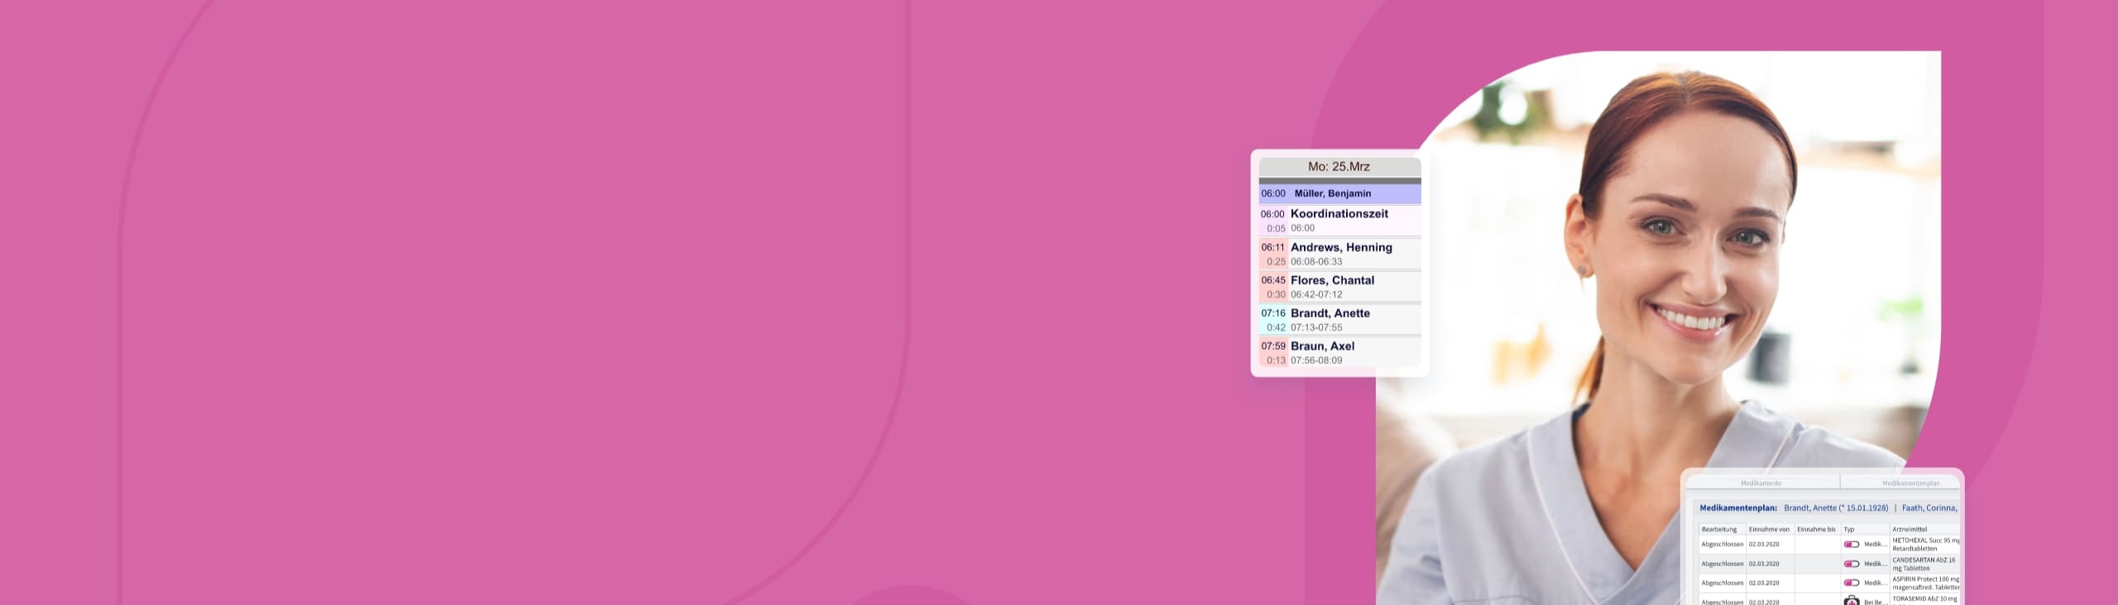Open the Koordinationszeit entry at 06:00
This screenshot has height=605, width=2118.
(x=1339, y=220)
